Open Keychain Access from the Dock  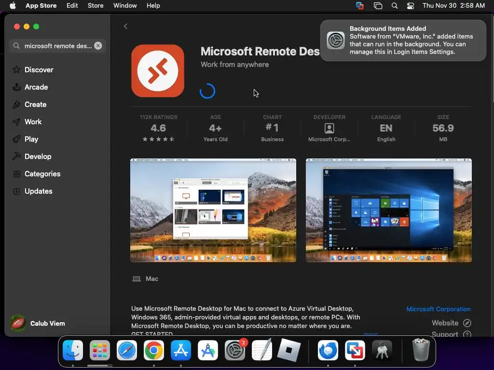tap(382, 350)
